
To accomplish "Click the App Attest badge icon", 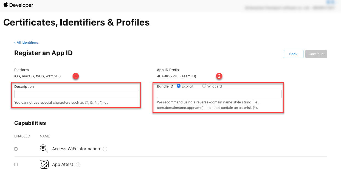I will (x=44, y=164).
